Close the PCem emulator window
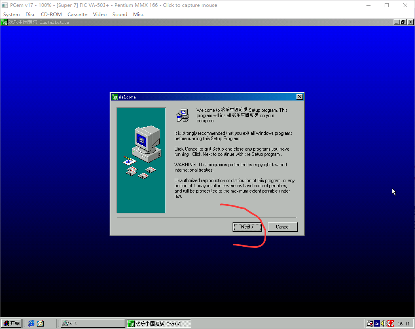Viewport: 415px width, 329px height. pyautogui.click(x=405, y=5)
